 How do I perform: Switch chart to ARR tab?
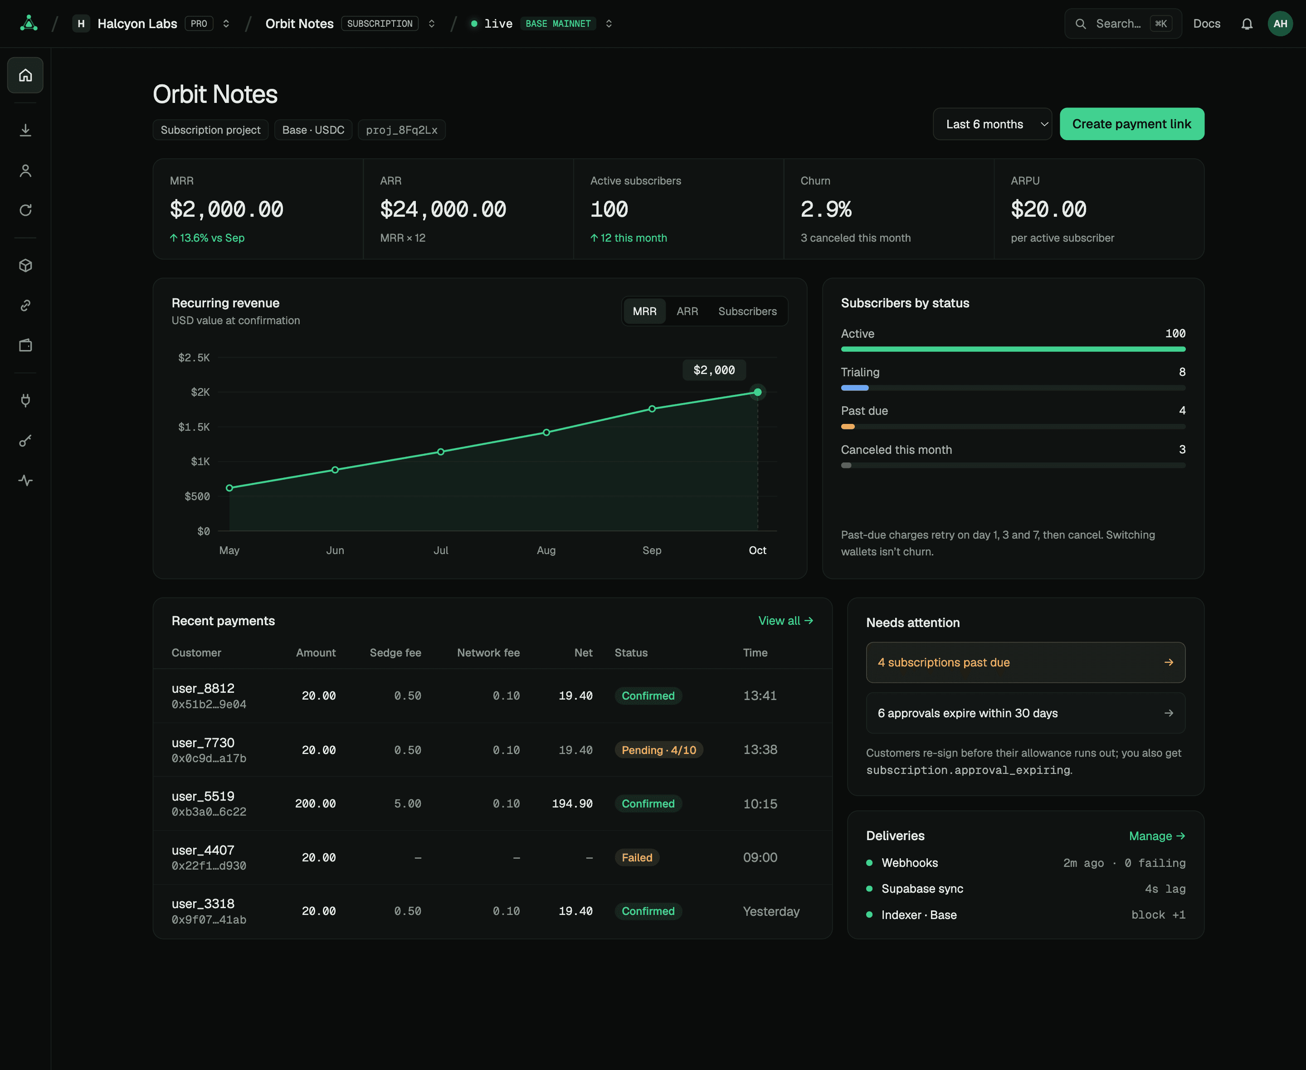tap(687, 311)
